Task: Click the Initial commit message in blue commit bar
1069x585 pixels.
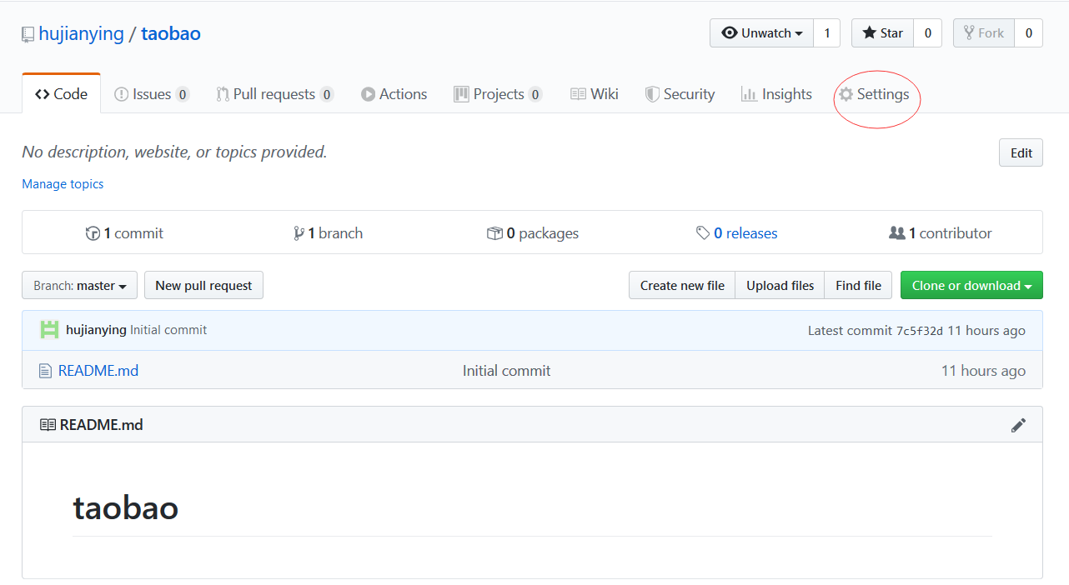Action: point(168,330)
